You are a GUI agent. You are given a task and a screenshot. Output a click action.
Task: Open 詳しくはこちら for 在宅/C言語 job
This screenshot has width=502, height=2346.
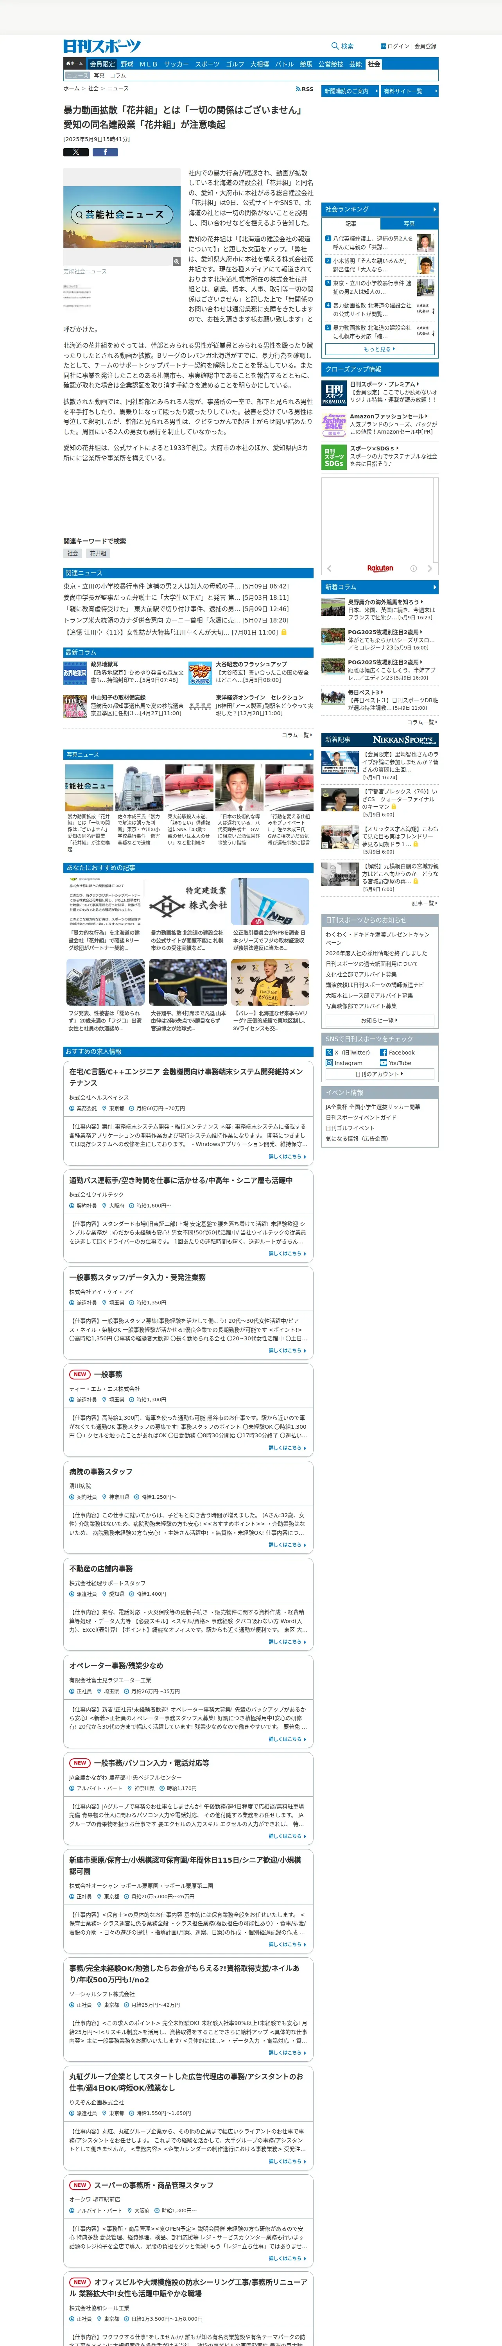tap(287, 1157)
